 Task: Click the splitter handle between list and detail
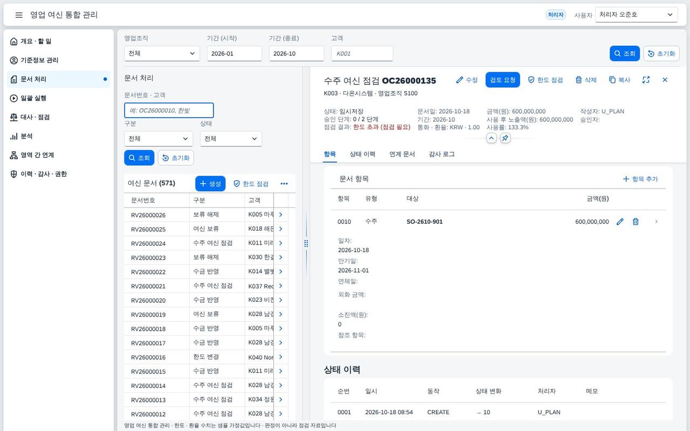[x=306, y=244]
